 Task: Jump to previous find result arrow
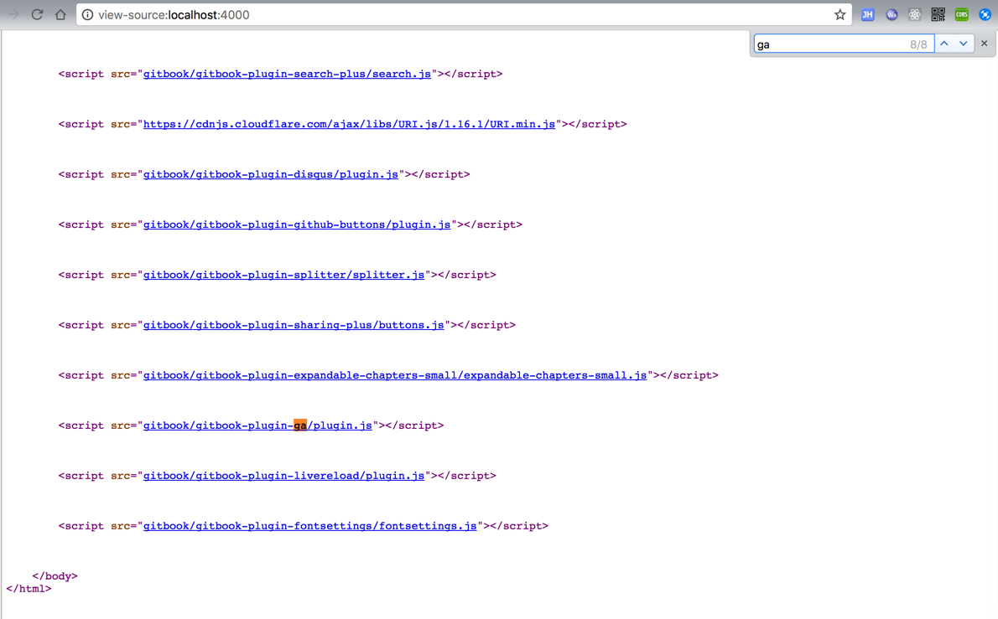(944, 44)
